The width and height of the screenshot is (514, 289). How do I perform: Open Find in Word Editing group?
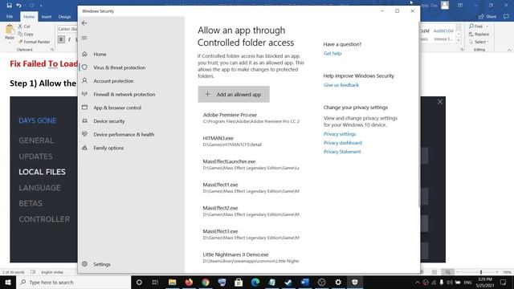point(476,26)
